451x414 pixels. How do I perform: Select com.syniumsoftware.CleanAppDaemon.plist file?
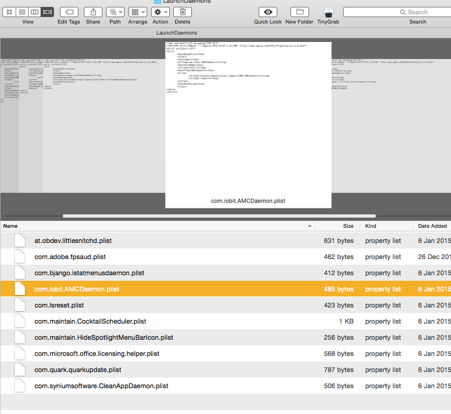pyautogui.click(x=101, y=386)
